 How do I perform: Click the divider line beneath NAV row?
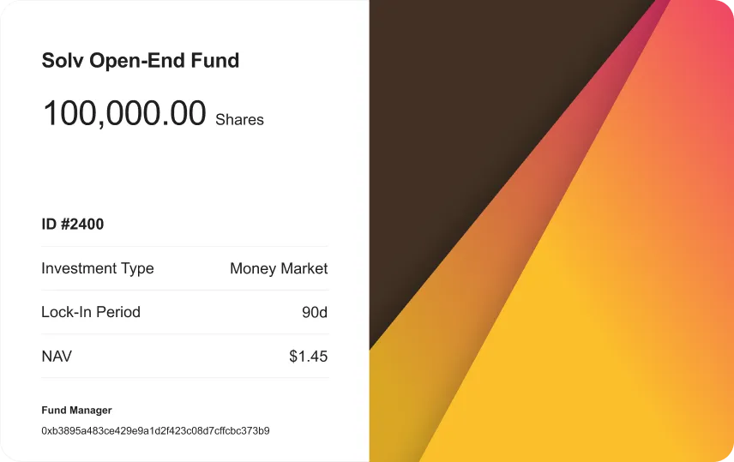point(185,378)
